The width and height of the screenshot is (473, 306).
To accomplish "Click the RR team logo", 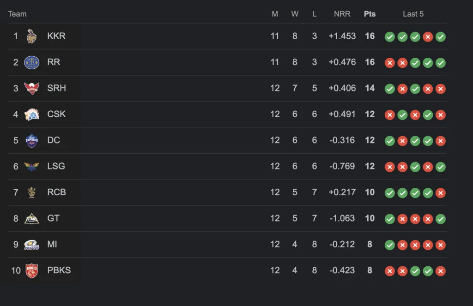I will pos(32,62).
